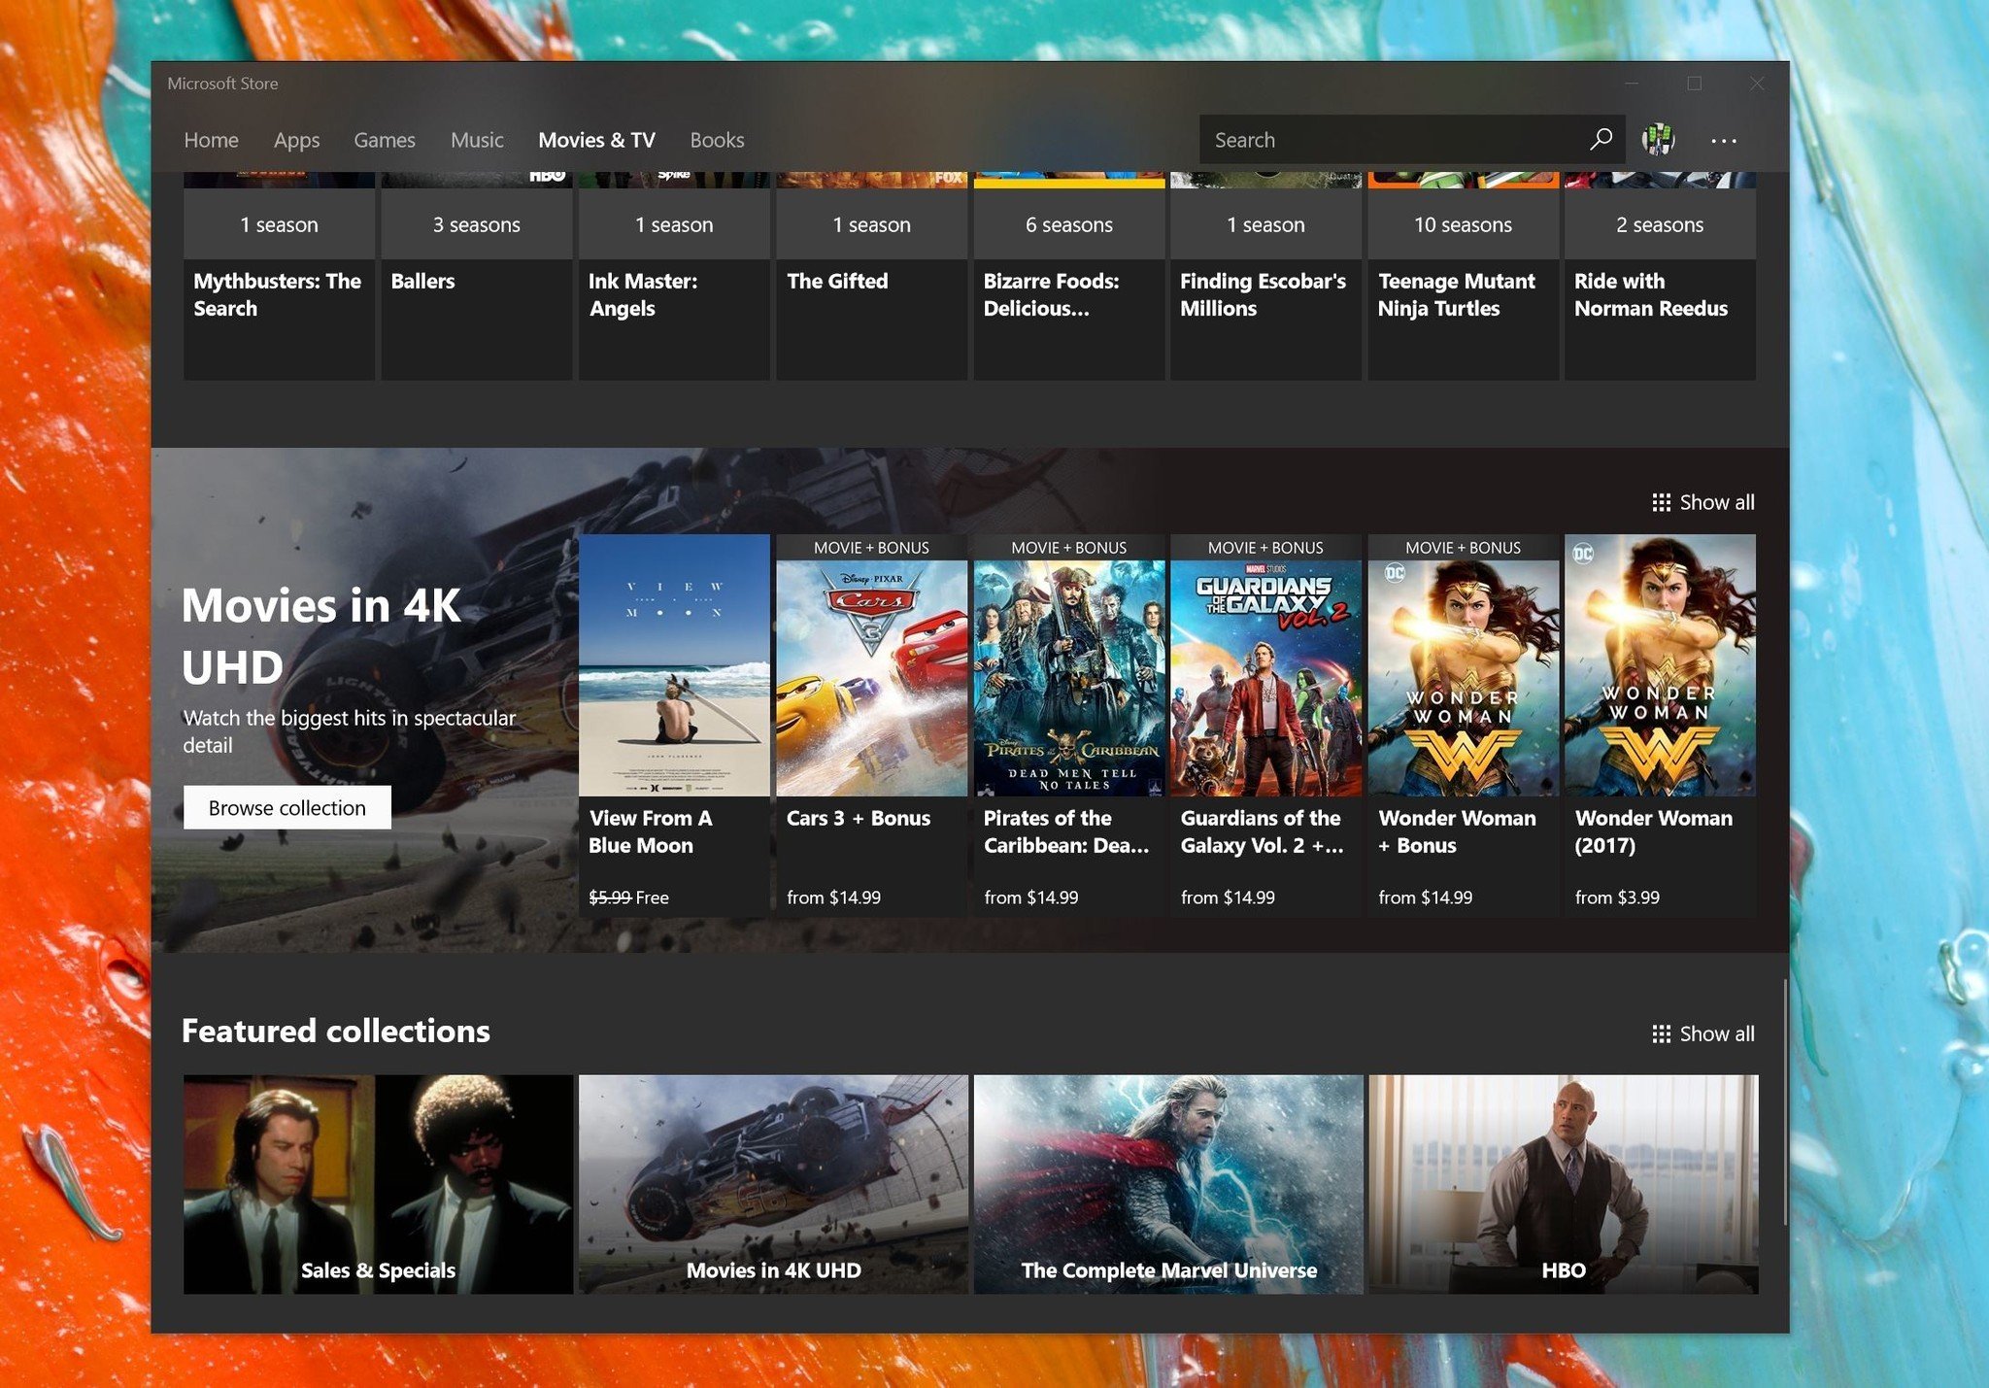
Task: Click the Browse collection button
Action: 287,807
